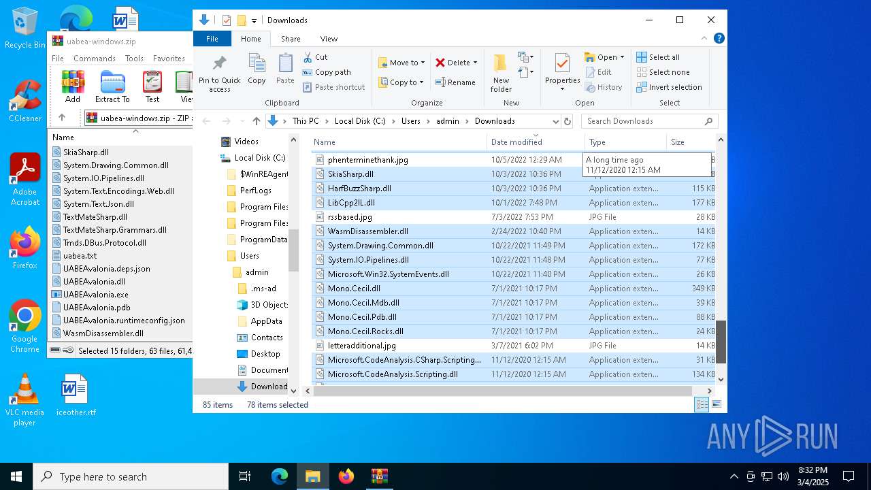The height and width of the screenshot is (490, 871).
Task: Expand Delete dropdown arrow
Action: (x=475, y=63)
